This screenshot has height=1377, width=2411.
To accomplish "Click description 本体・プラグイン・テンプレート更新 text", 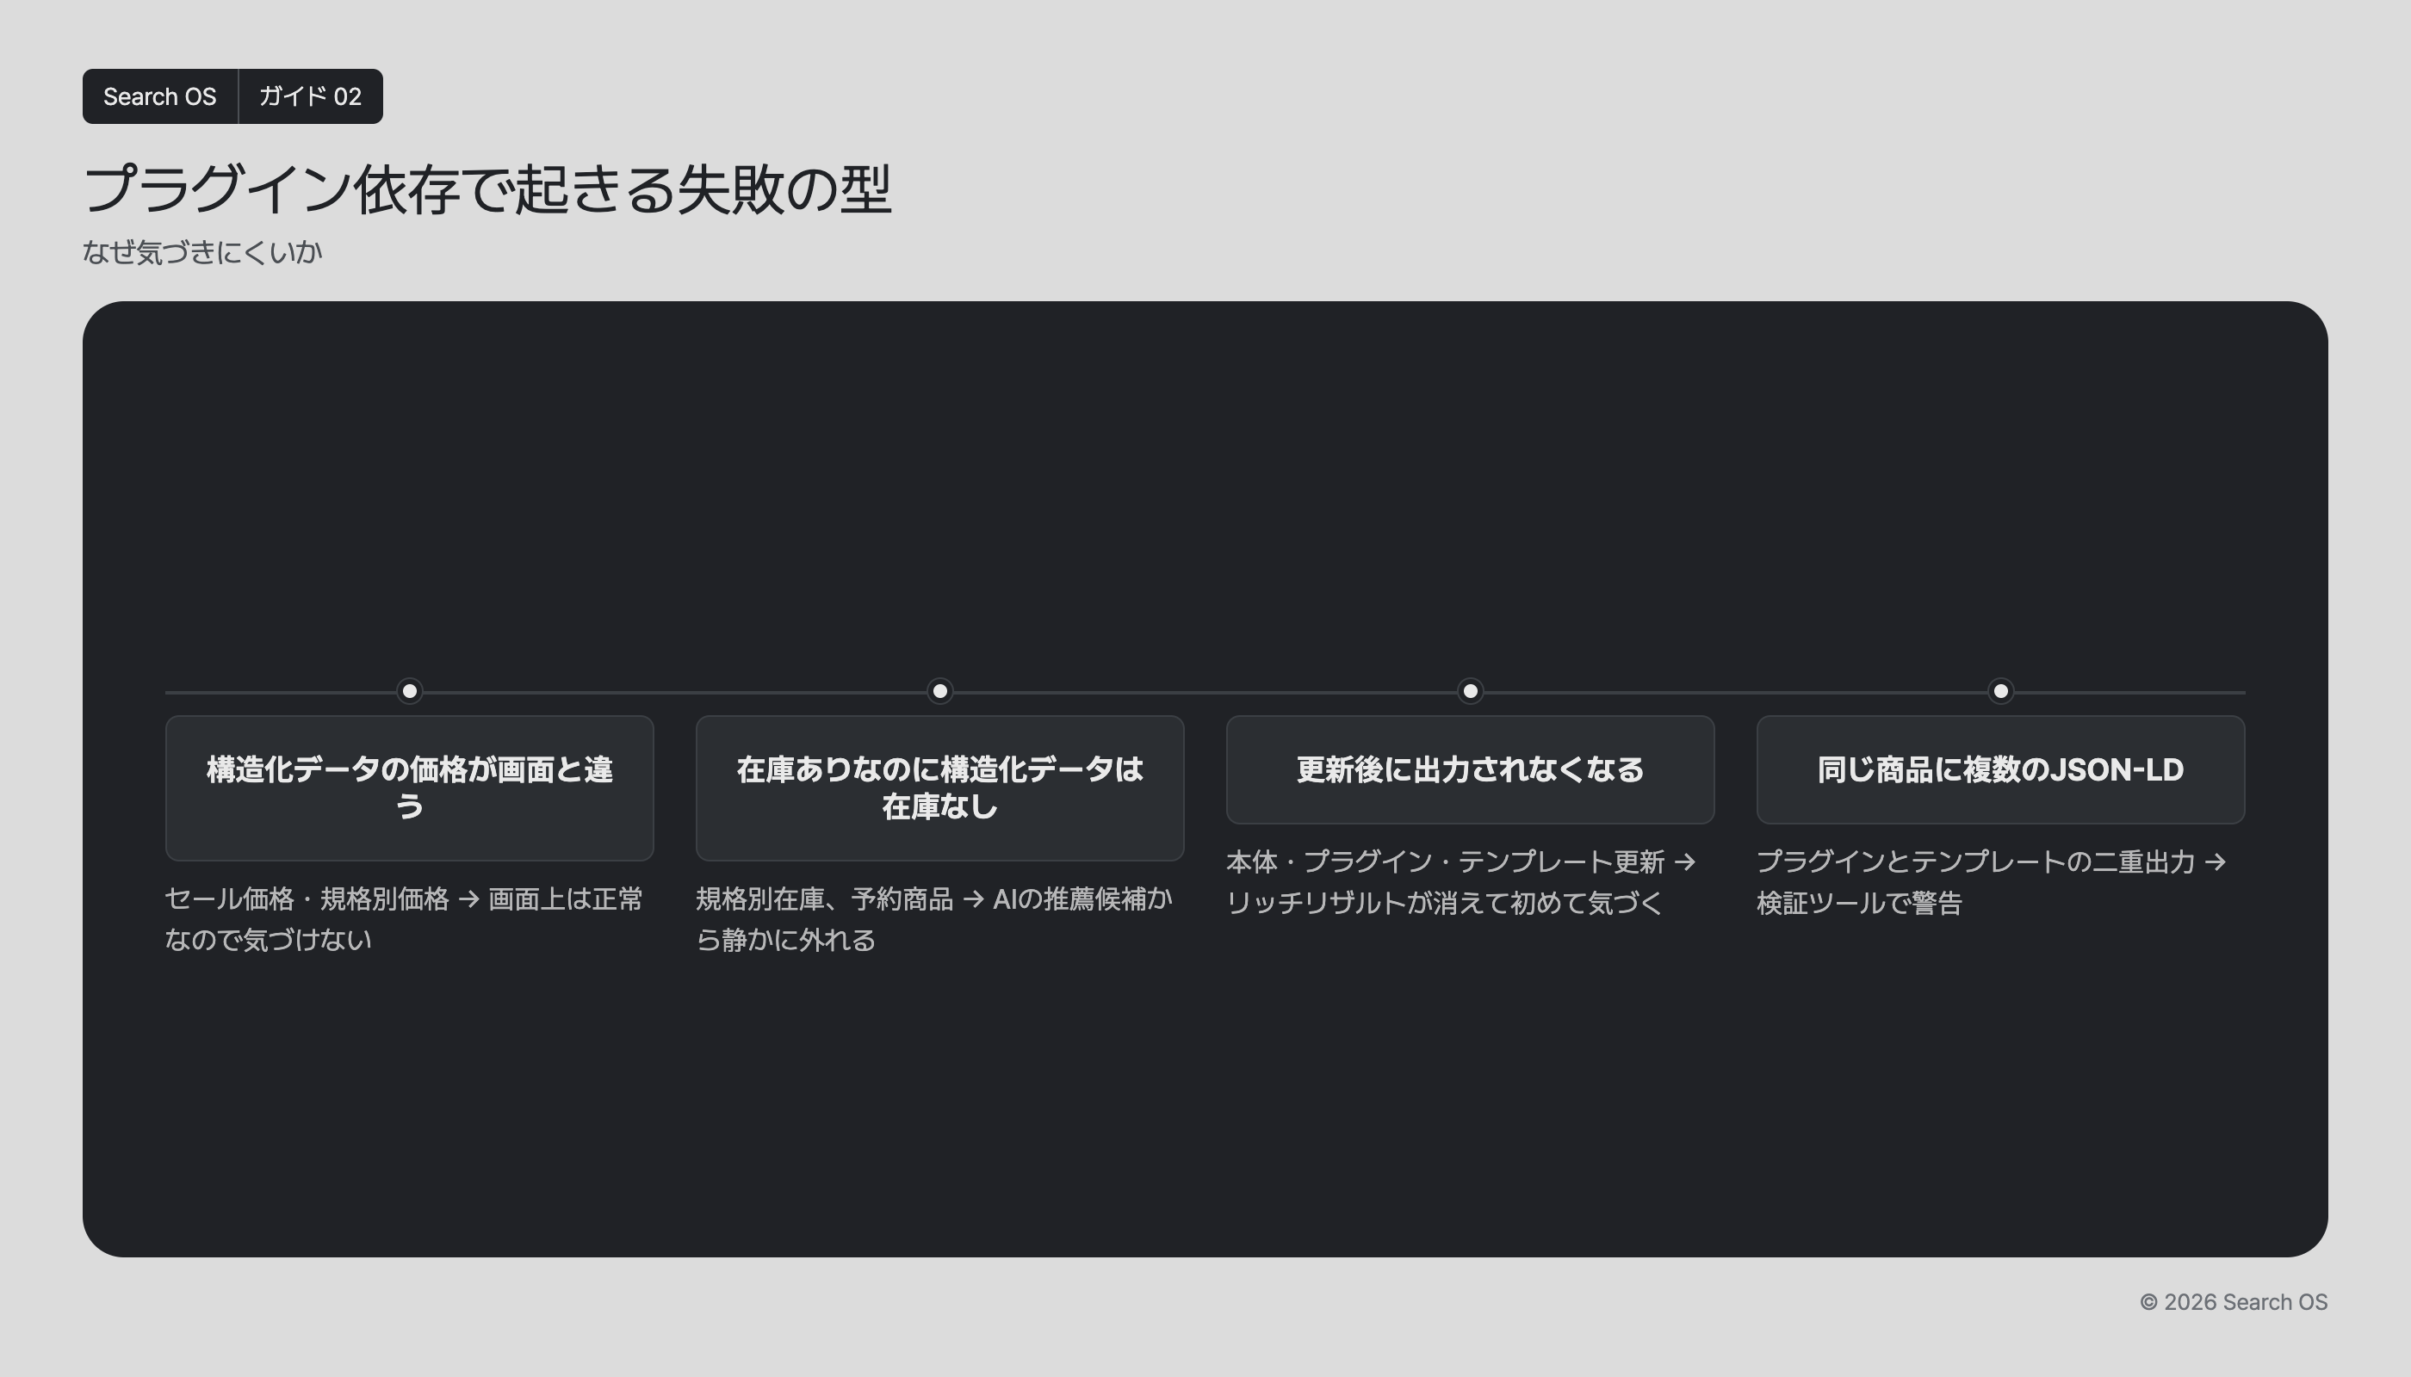I will [x=1461, y=881].
